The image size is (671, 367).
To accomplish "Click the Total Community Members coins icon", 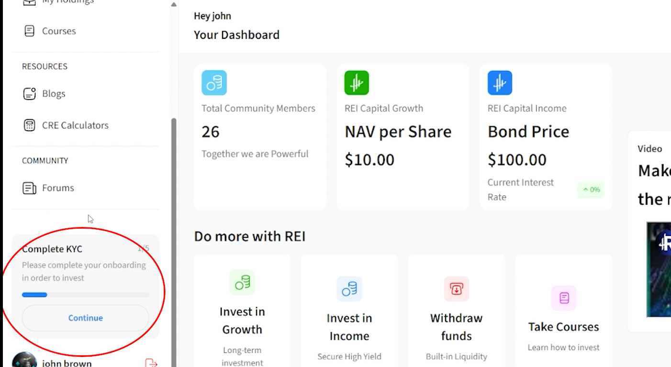I will click(x=214, y=83).
